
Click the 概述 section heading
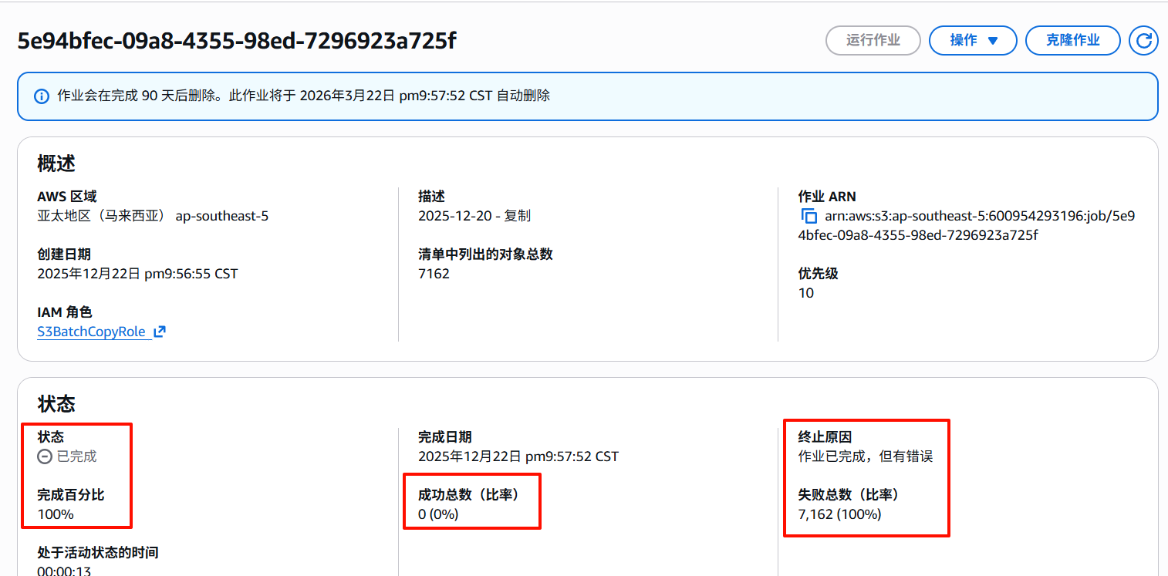click(x=56, y=163)
